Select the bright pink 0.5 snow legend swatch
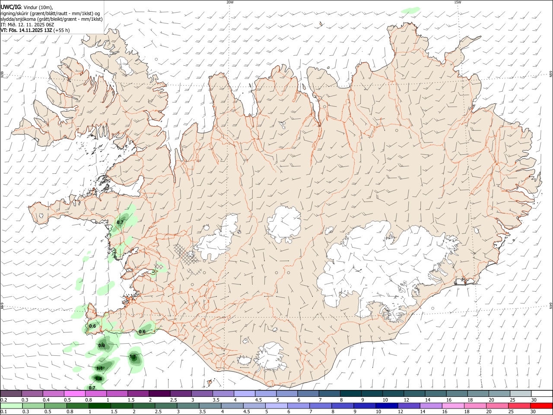 pos(74,393)
